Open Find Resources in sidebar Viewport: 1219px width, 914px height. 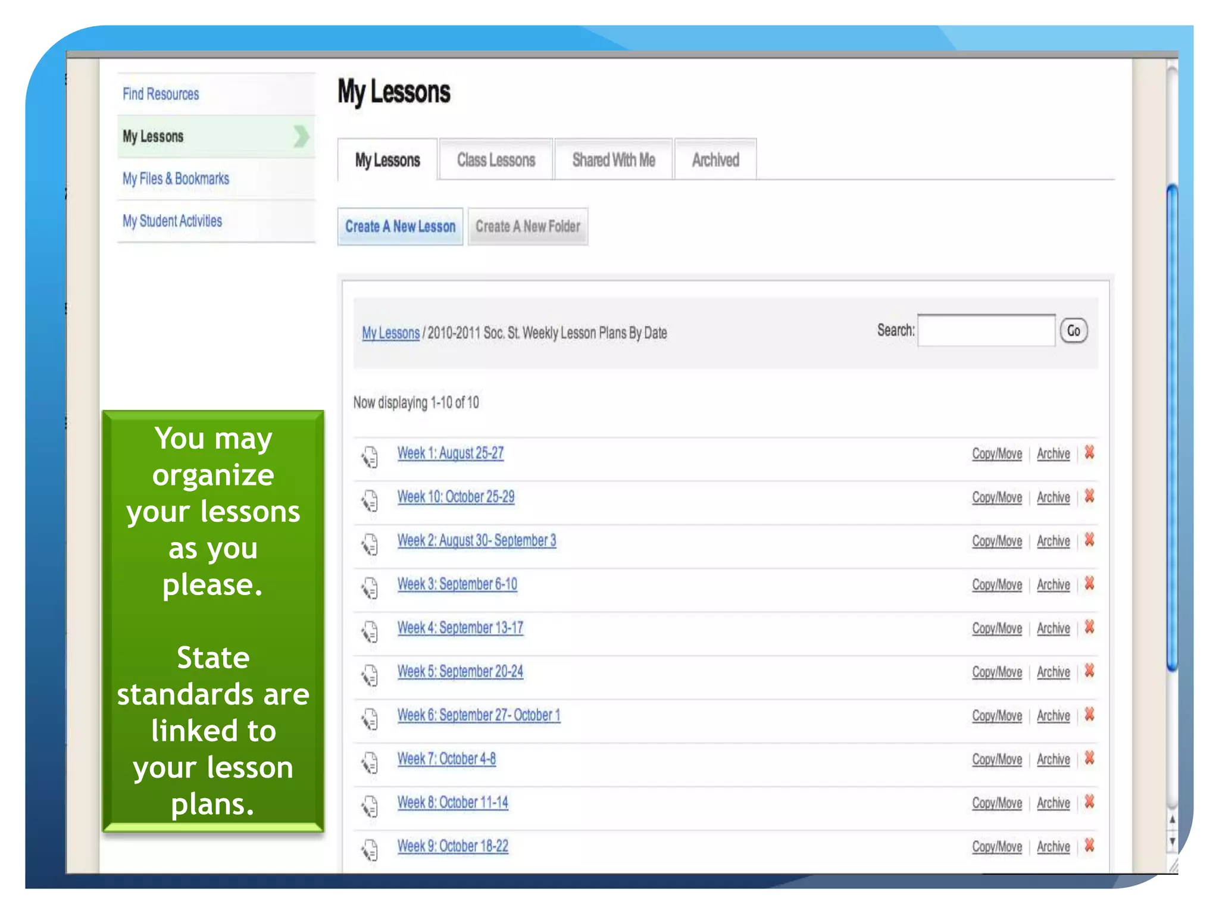161,94
